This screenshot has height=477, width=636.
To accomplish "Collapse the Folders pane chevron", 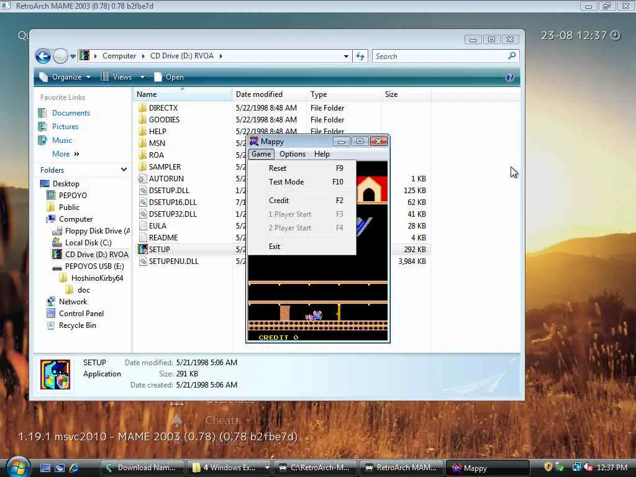I will [124, 170].
